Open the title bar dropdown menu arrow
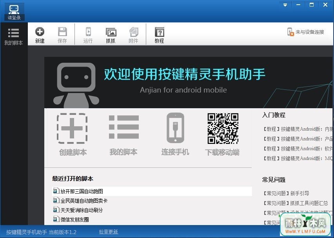The image size is (334, 238). click(285, 5)
